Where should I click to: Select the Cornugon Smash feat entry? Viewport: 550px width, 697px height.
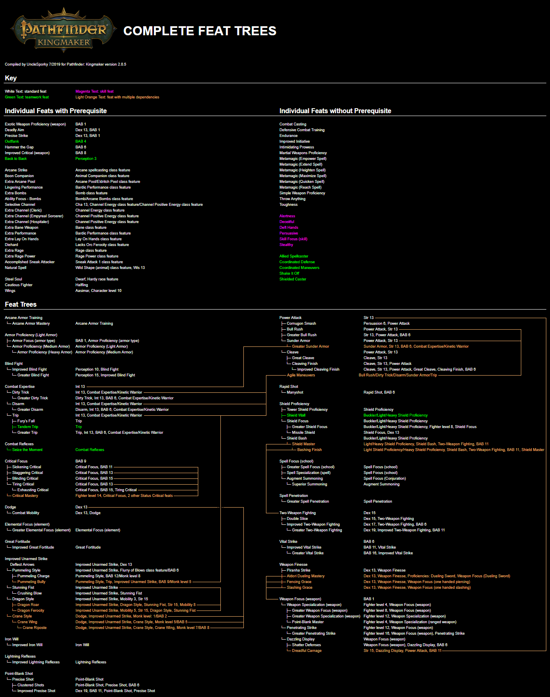point(301,323)
